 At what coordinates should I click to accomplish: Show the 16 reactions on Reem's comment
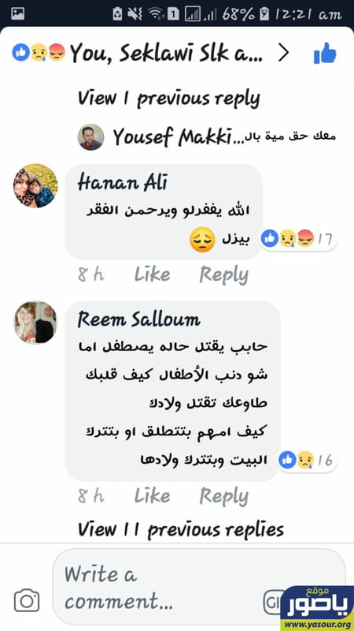308,461
